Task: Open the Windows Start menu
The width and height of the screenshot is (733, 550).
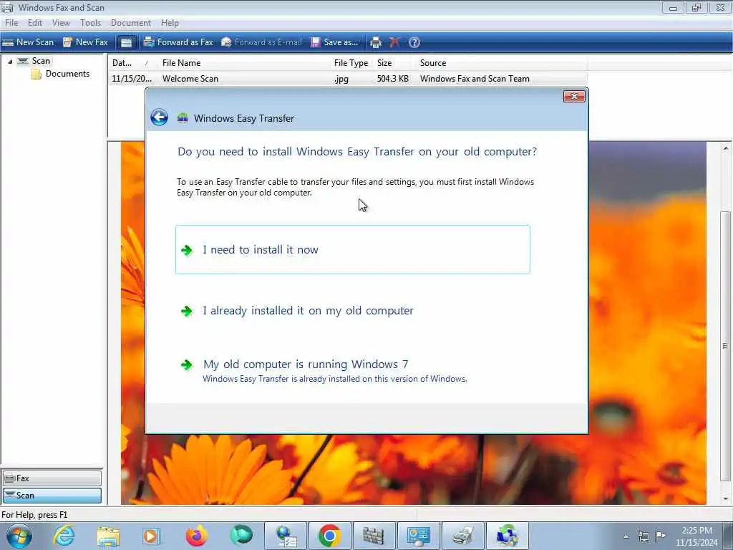Action: point(19,536)
